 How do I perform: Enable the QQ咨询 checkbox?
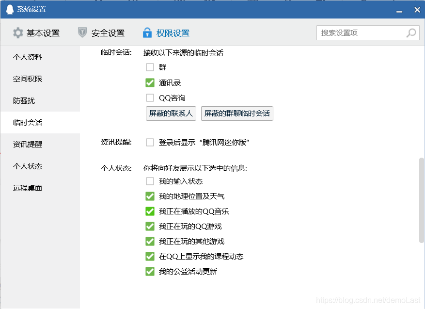point(150,98)
